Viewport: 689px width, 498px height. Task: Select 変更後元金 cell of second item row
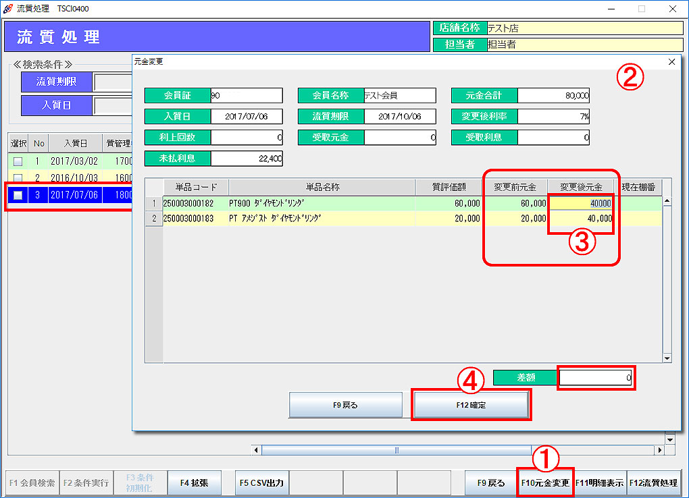tap(581, 219)
